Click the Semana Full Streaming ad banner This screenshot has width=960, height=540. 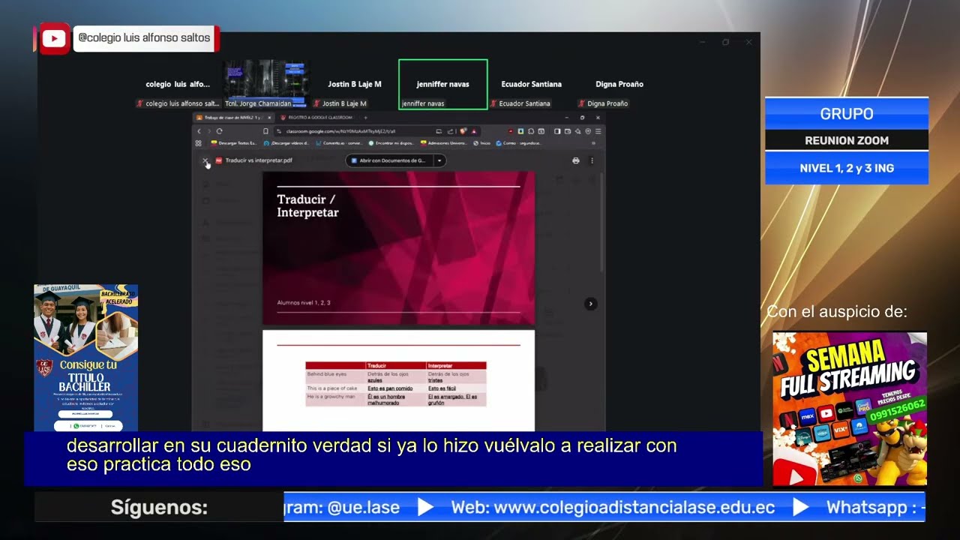(x=850, y=409)
